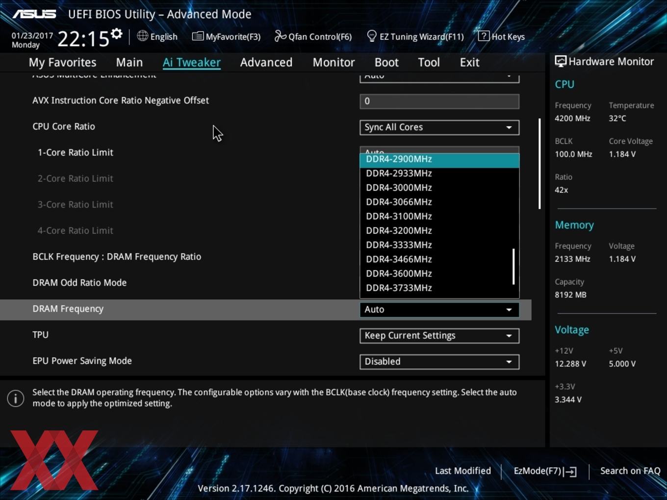Click the CPU Core Ratio dropdown arrow
This screenshot has height=500, width=667.
click(509, 127)
